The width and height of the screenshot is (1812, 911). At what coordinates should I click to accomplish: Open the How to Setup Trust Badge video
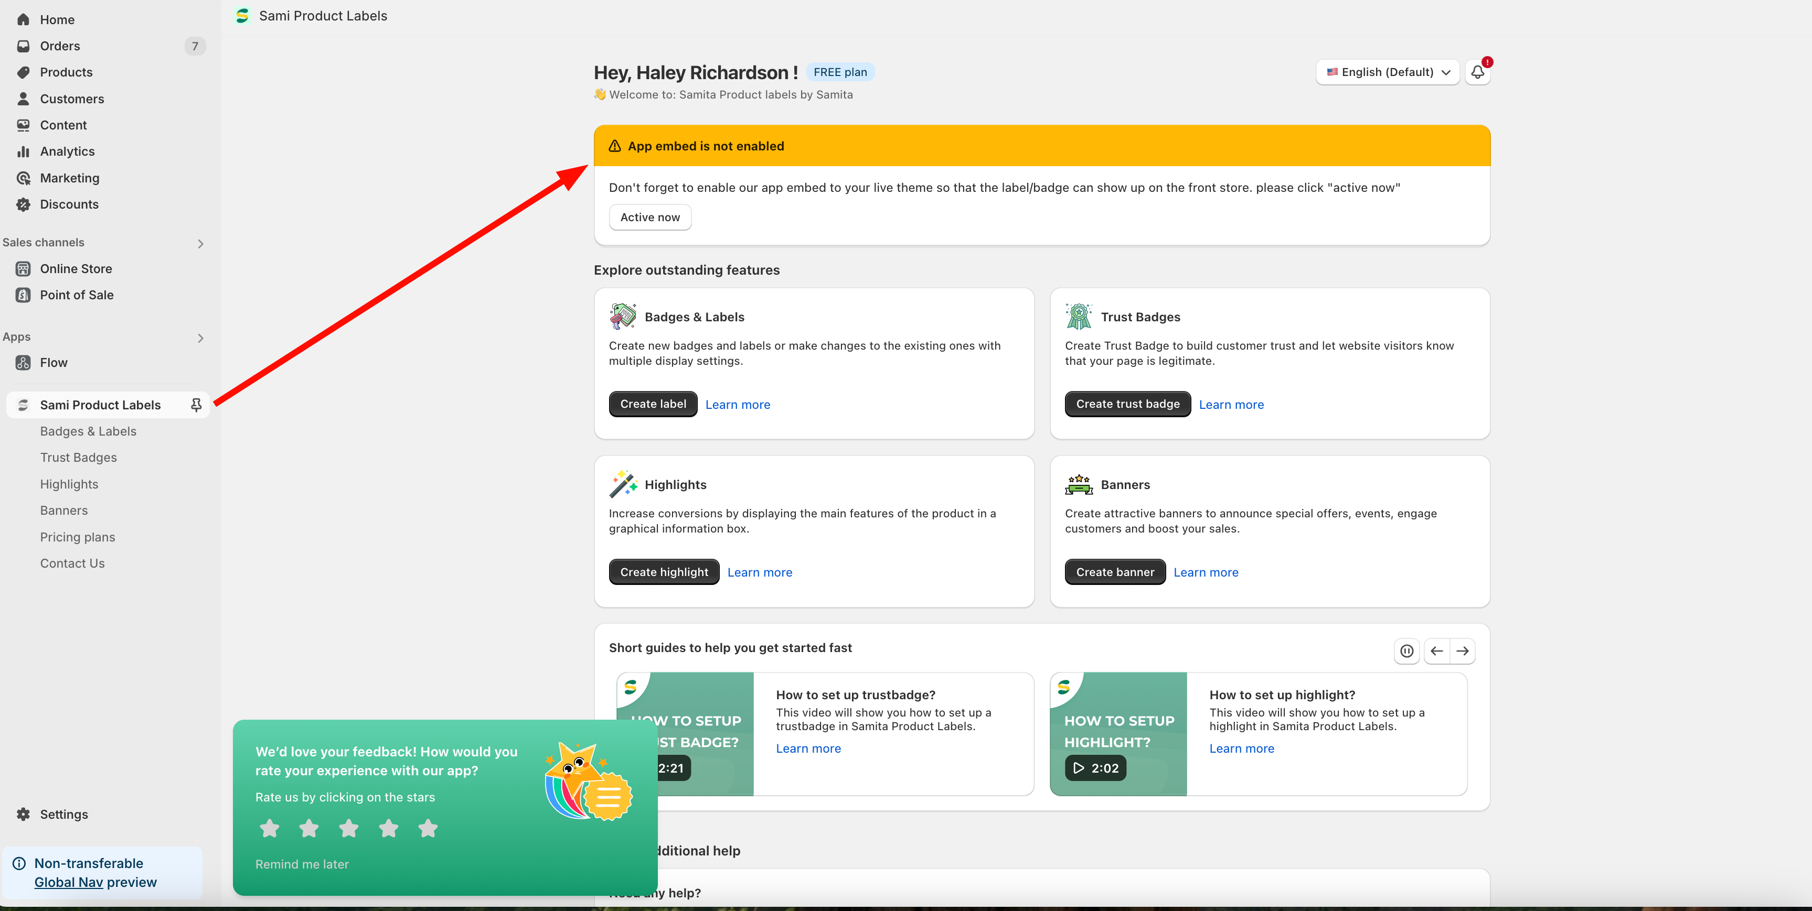tap(685, 734)
